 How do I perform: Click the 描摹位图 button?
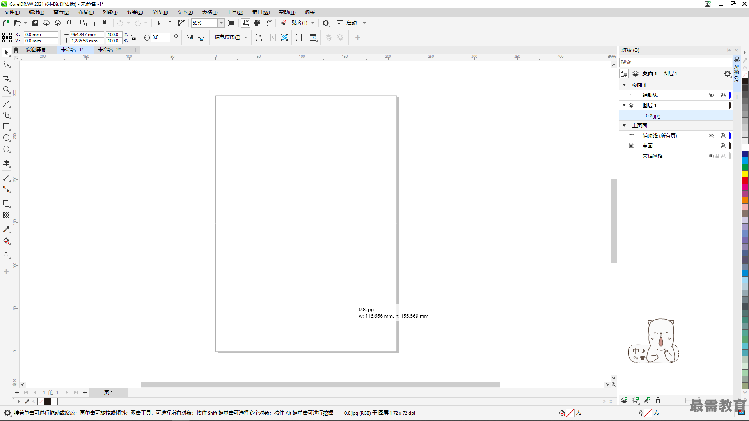click(227, 37)
